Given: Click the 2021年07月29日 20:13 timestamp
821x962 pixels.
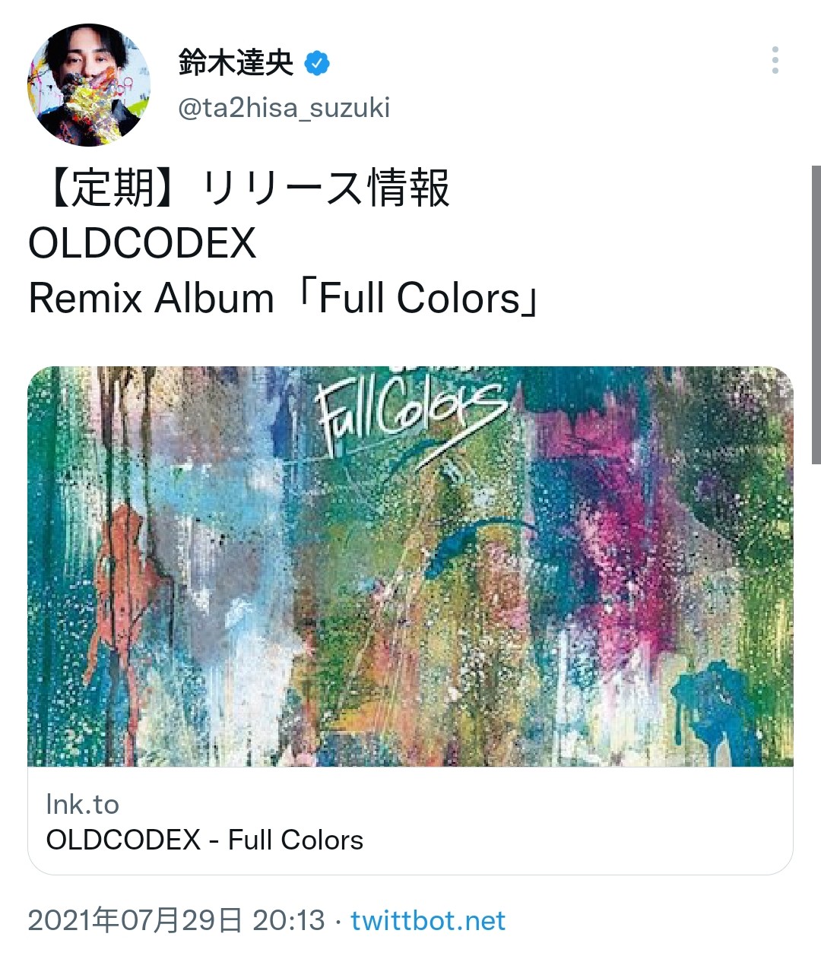Looking at the screenshot, I should pos(176,920).
